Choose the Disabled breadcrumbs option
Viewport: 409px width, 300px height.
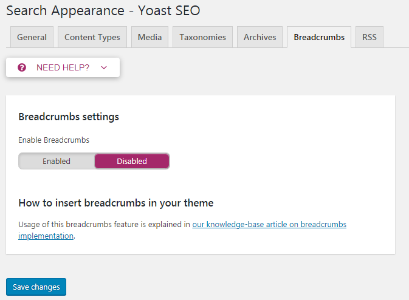(x=132, y=161)
